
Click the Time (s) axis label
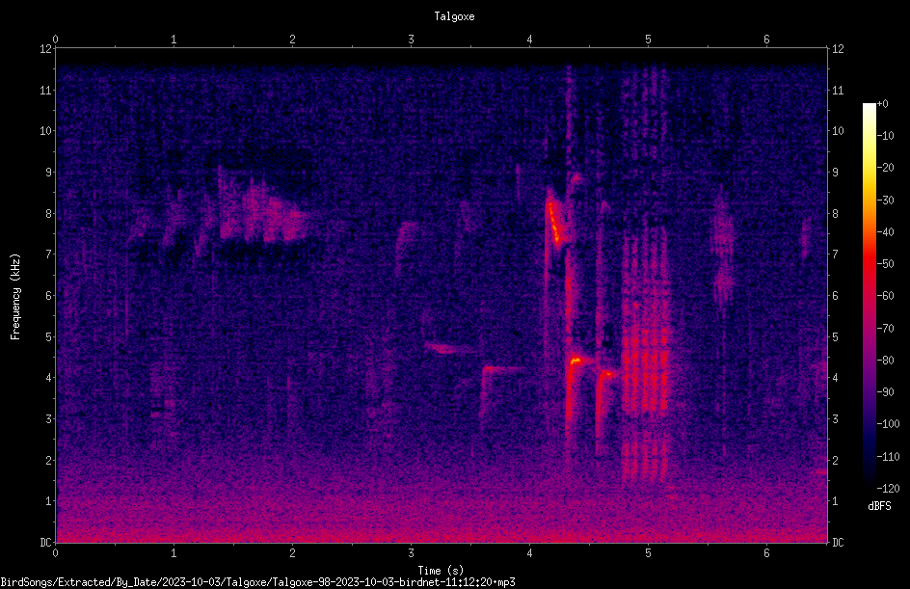pyautogui.click(x=441, y=571)
